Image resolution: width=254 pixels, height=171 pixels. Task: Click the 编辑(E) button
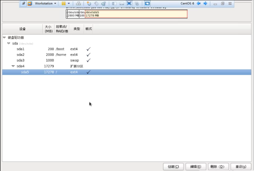point(196,167)
